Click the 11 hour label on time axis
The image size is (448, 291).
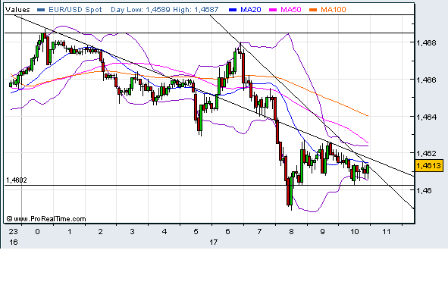(x=387, y=232)
